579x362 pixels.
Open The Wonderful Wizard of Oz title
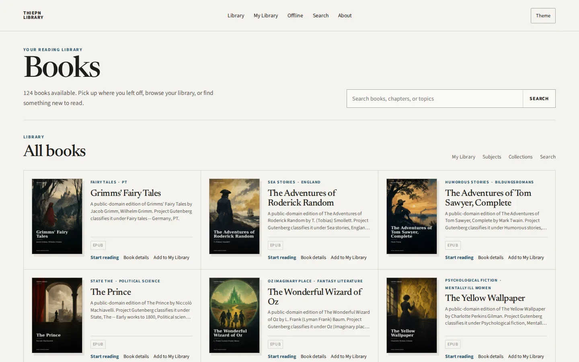coord(315,297)
